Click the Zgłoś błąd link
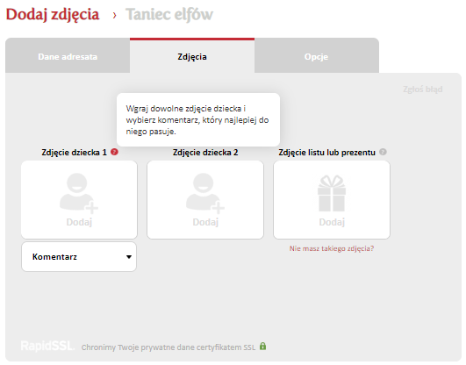 click(423, 89)
